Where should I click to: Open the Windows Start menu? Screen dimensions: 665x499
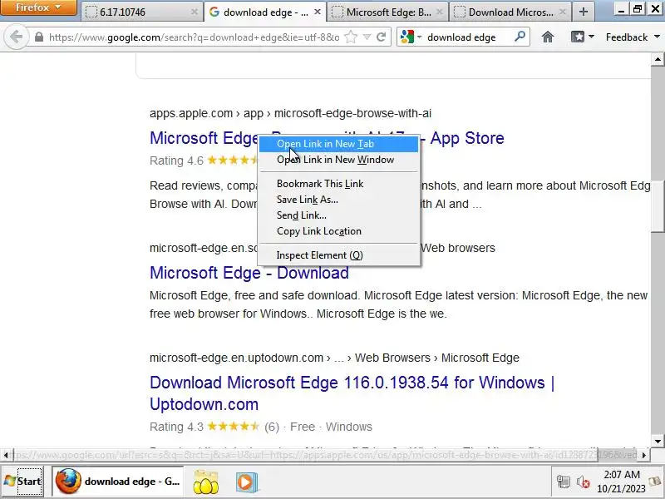[22, 482]
